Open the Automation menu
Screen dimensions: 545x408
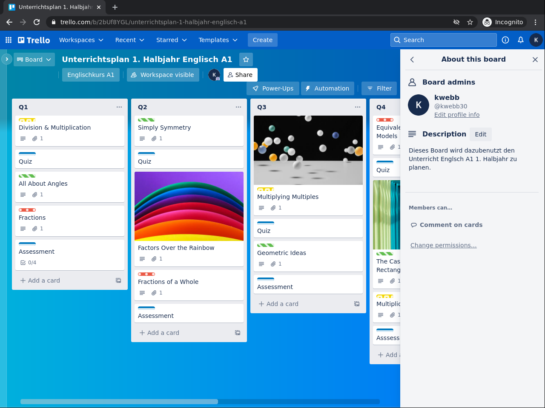pyautogui.click(x=327, y=88)
